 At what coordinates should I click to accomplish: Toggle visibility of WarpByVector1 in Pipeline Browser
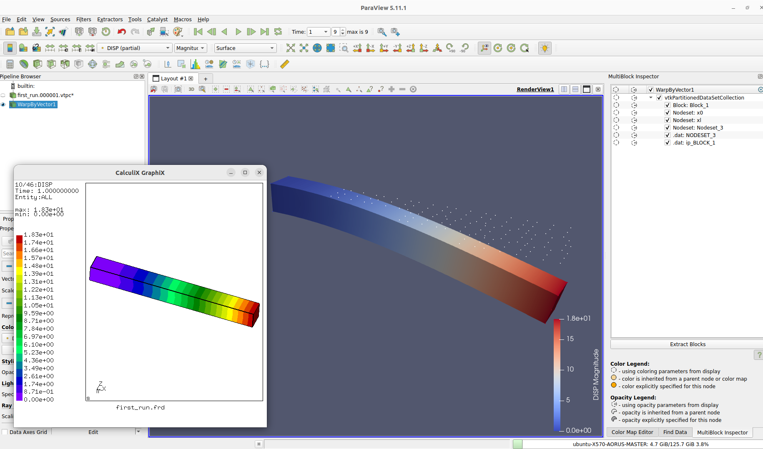pos(3,105)
